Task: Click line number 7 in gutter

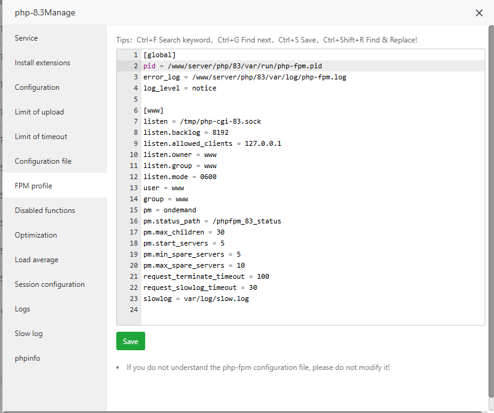Action: tap(135, 121)
